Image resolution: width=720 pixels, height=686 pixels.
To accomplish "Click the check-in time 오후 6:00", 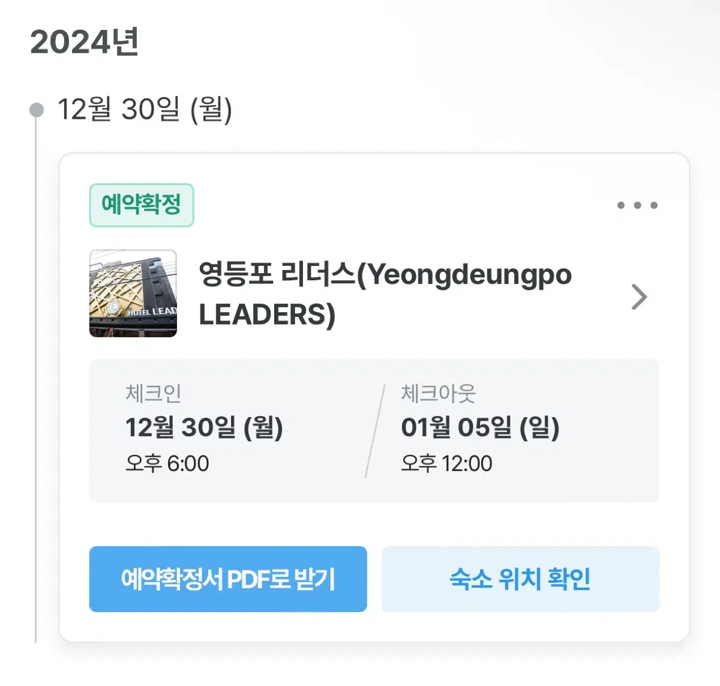I will tap(167, 463).
